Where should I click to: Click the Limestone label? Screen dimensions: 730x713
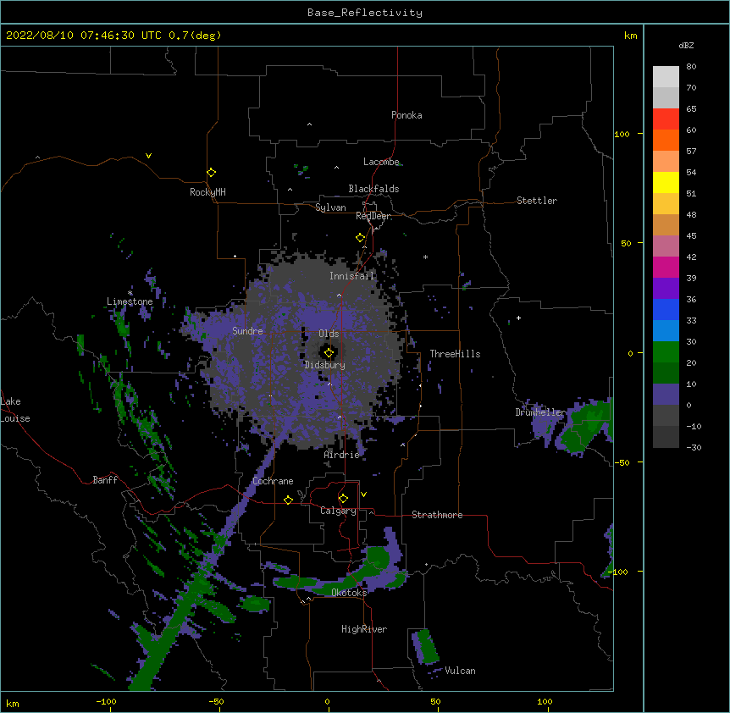coord(130,301)
